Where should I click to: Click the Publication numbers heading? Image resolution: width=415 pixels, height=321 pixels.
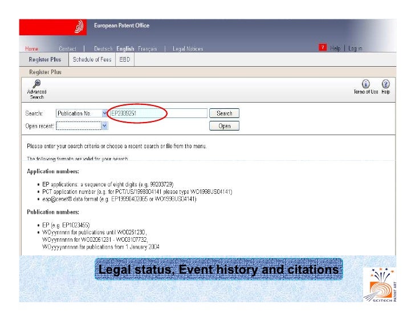(x=53, y=212)
